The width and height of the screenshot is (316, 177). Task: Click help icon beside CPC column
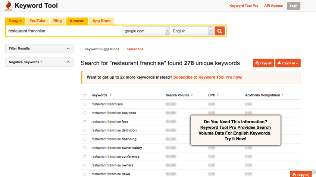tap(218, 95)
